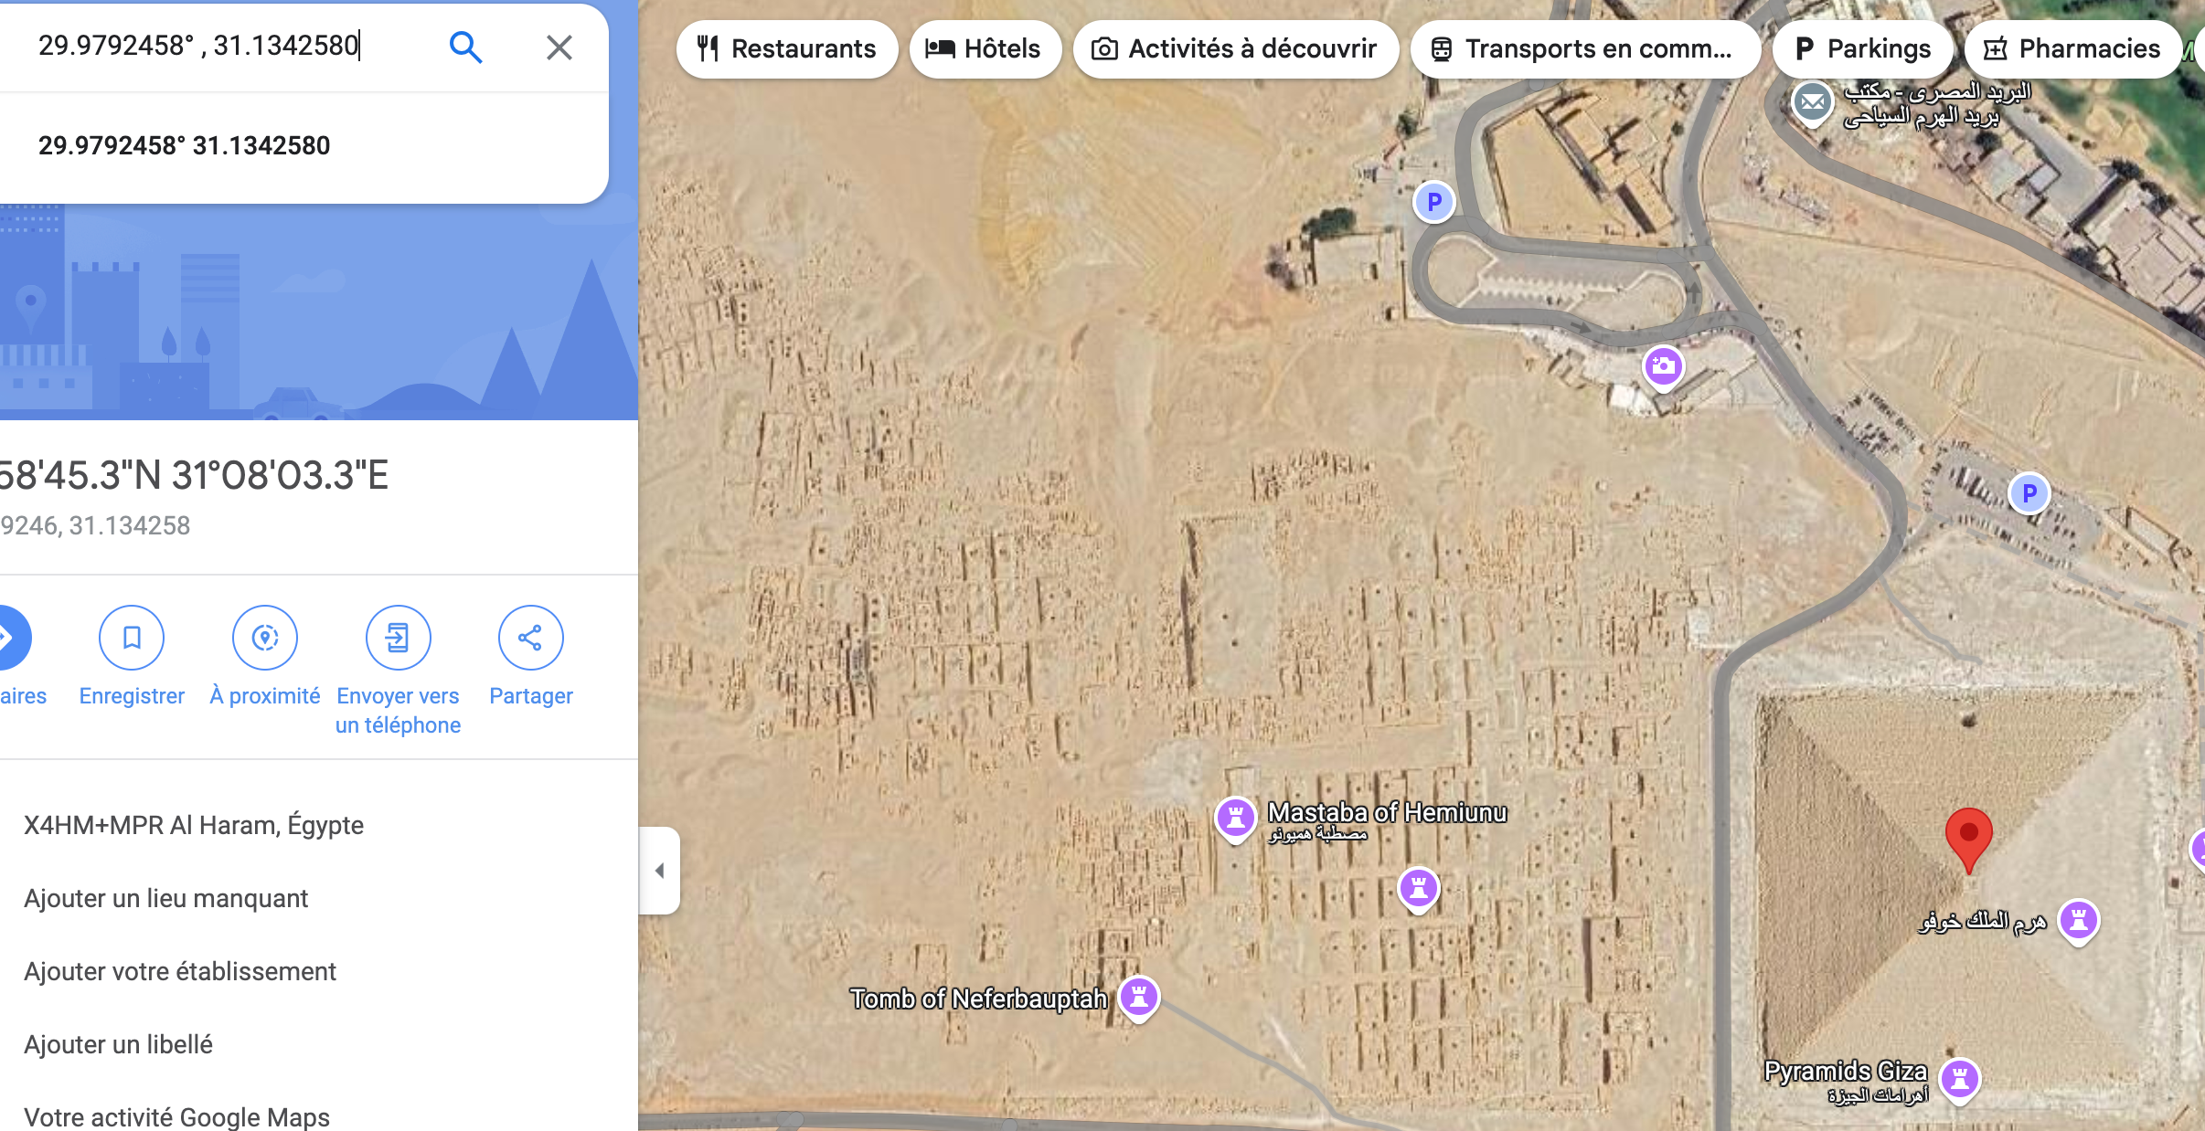Select the 29.9792458° 31.1342580 search suggestion
This screenshot has height=1131, width=2205.
185,145
